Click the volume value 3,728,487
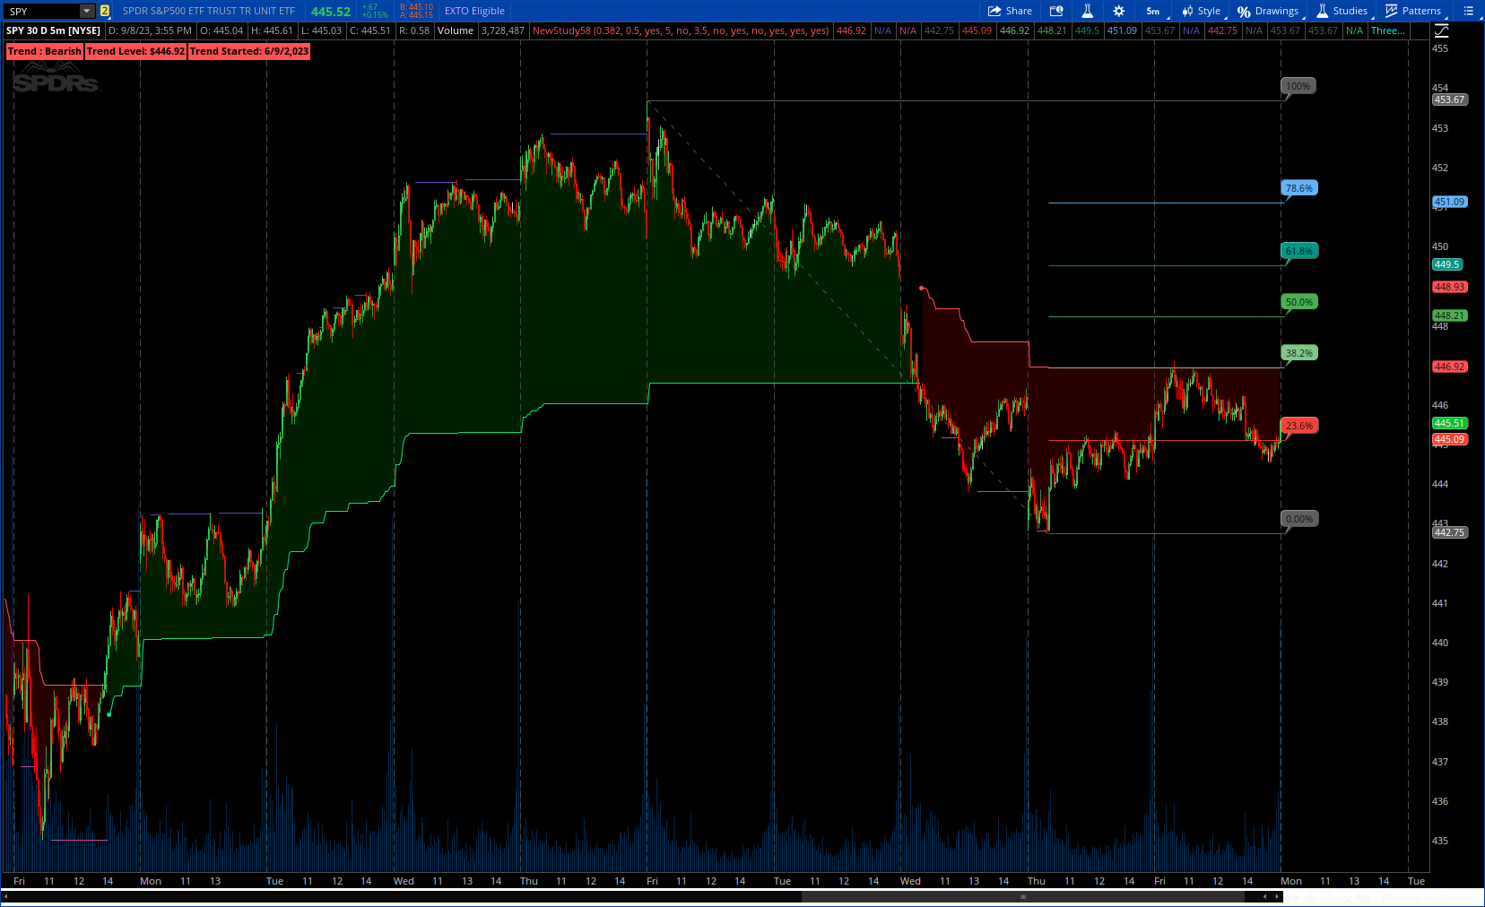 coord(503,30)
